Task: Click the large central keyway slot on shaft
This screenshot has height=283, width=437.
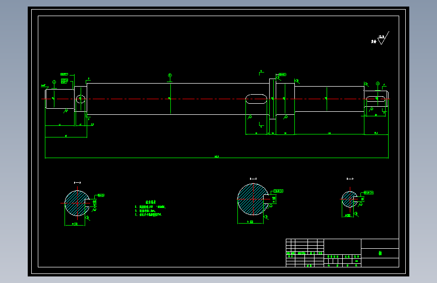Action: (256, 99)
